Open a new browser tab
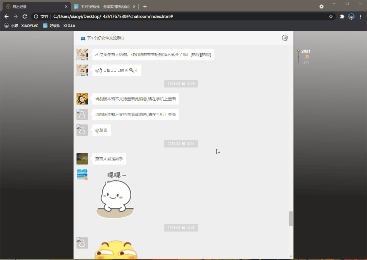Image resolution: width=367 pixels, height=260 pixels. (x=145, y=6)
